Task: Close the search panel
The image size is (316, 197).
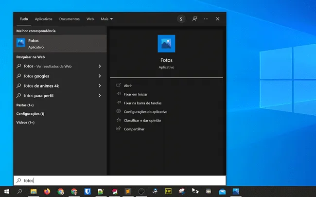Action: point(217,19)
